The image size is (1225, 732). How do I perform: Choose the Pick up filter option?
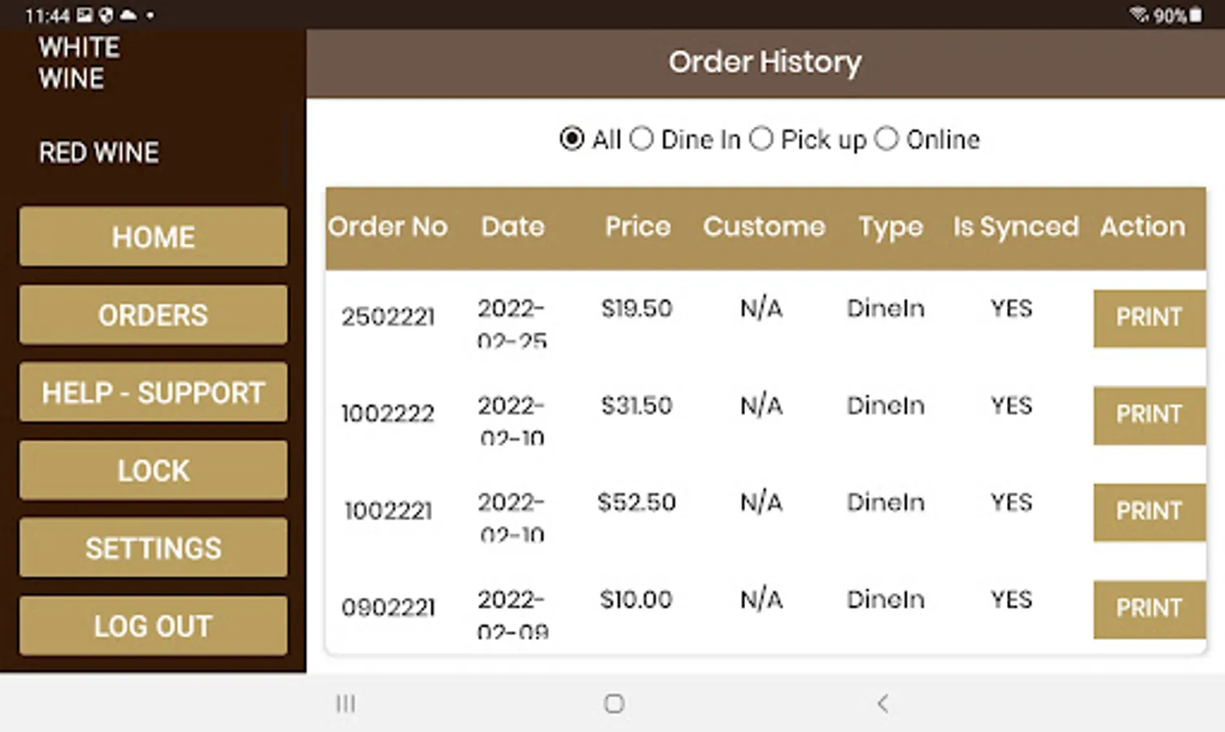tap(761, 139)
